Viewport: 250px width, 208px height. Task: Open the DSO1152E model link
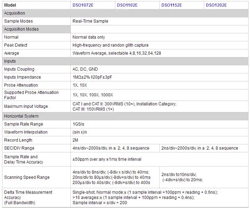click(172, 5)
